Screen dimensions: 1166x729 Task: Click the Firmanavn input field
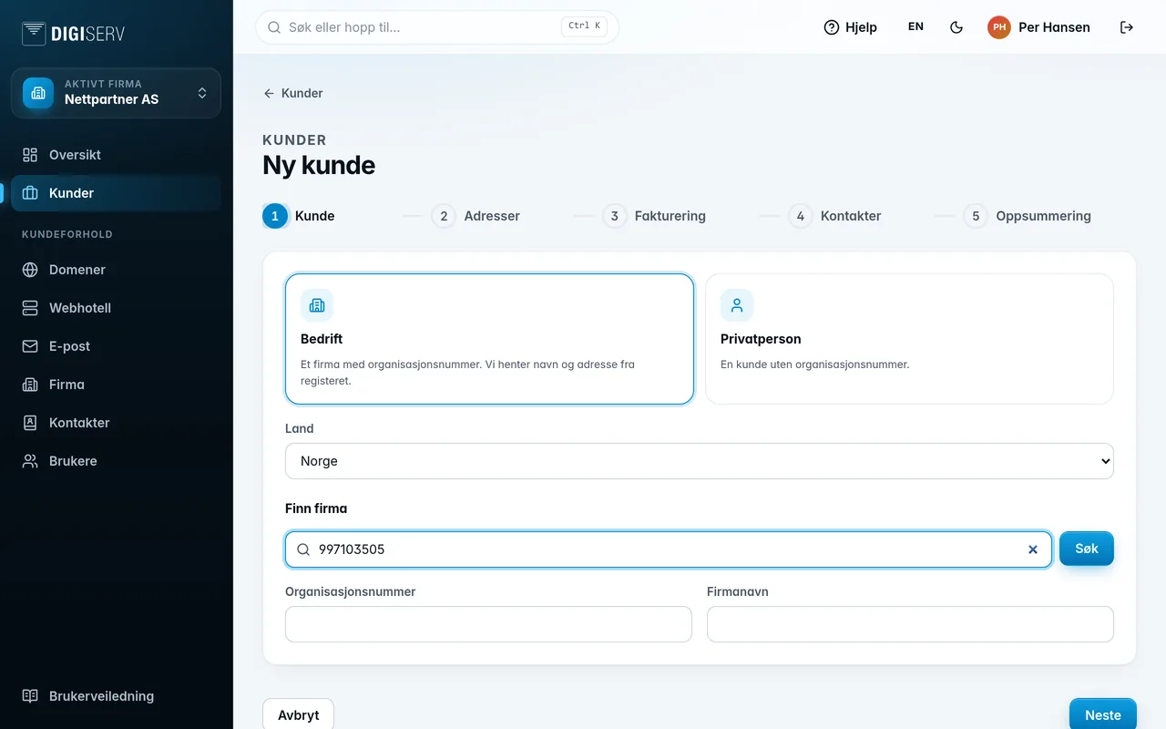coord(910,624)
